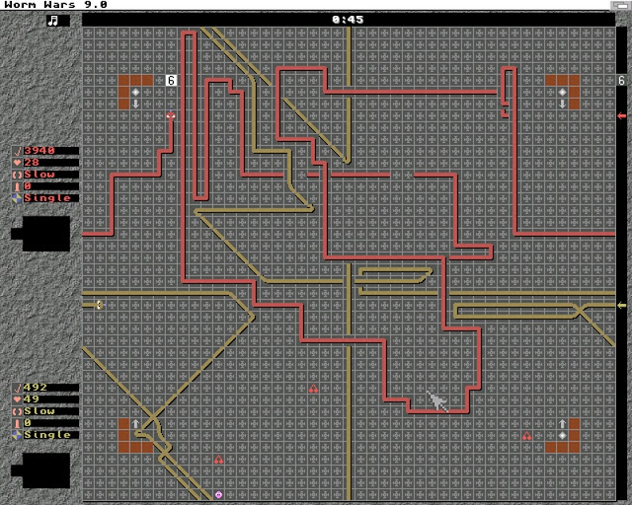Click the red player's heart lives icon
This screenshot has width=632, height=505.
point(17,163)
